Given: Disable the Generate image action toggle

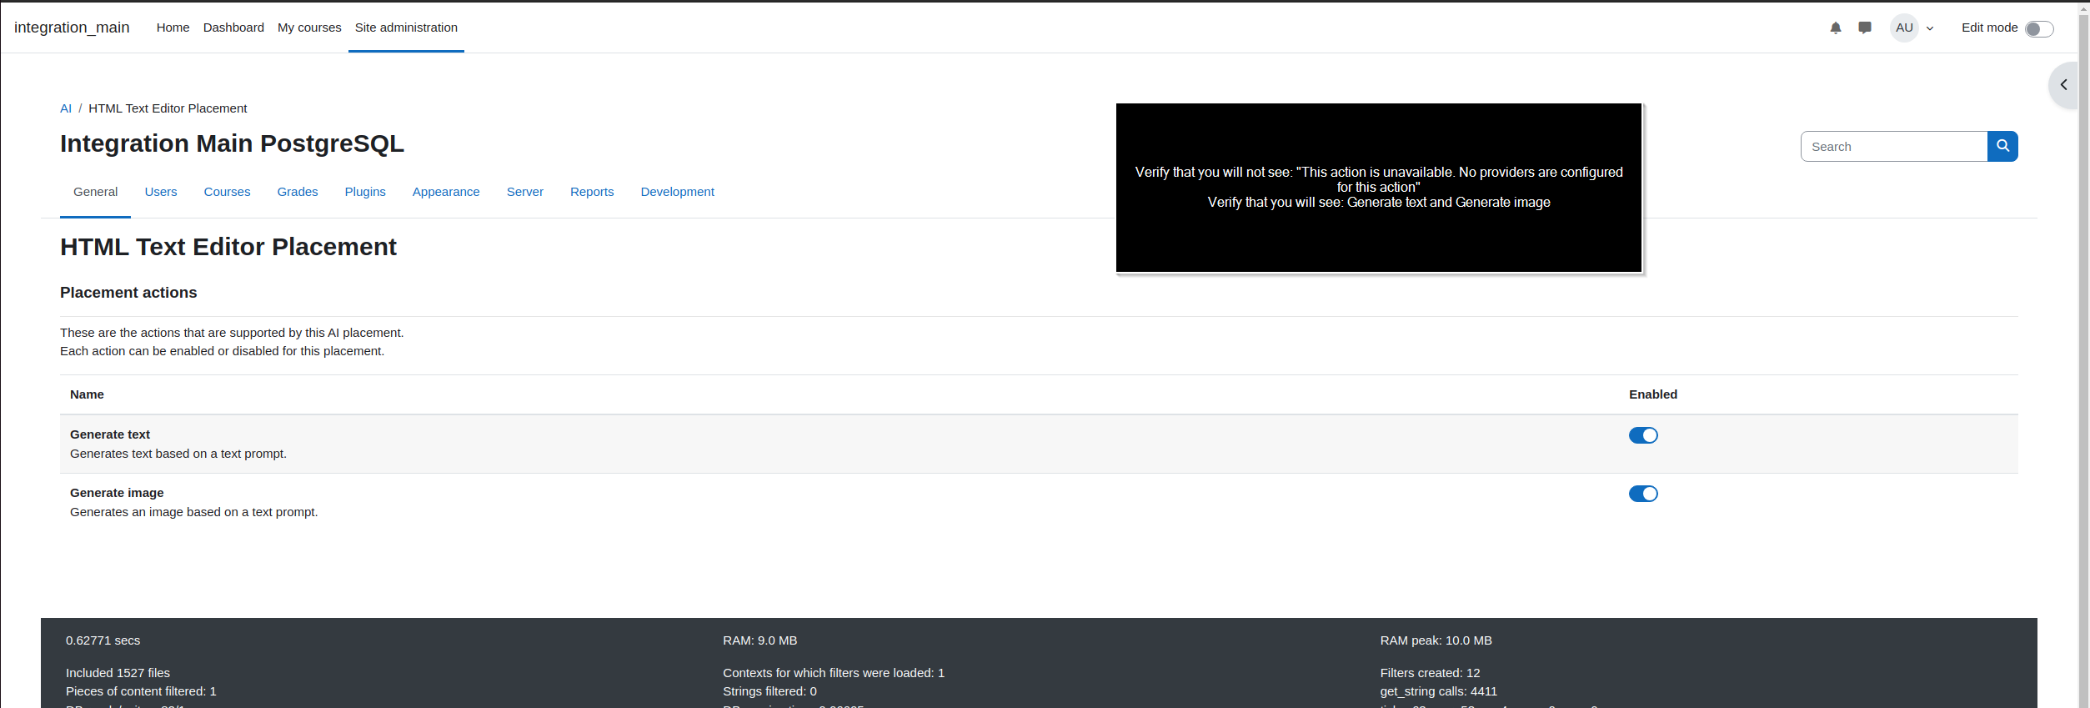Looking at the screenshot, I should (1643, 494).
